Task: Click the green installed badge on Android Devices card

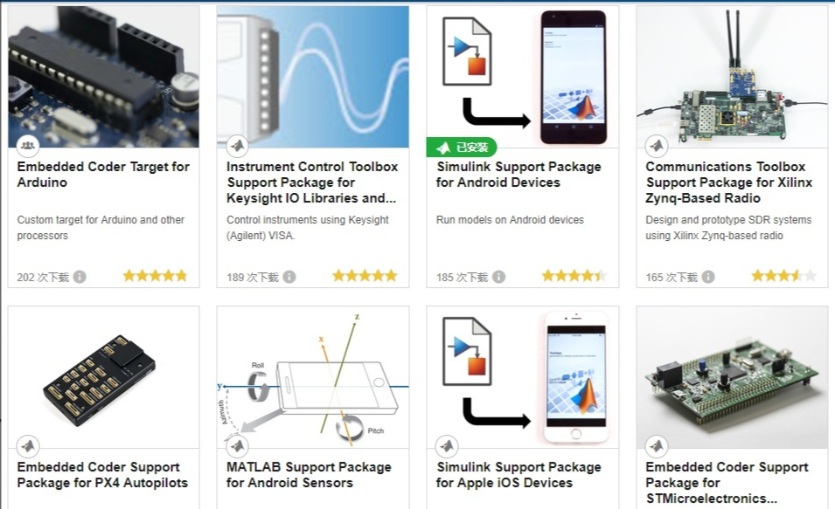Action: click(462, 148)
